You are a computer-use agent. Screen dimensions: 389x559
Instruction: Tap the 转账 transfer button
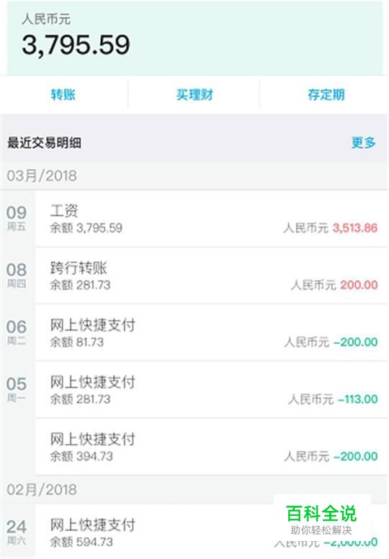(x=63, y=95)
